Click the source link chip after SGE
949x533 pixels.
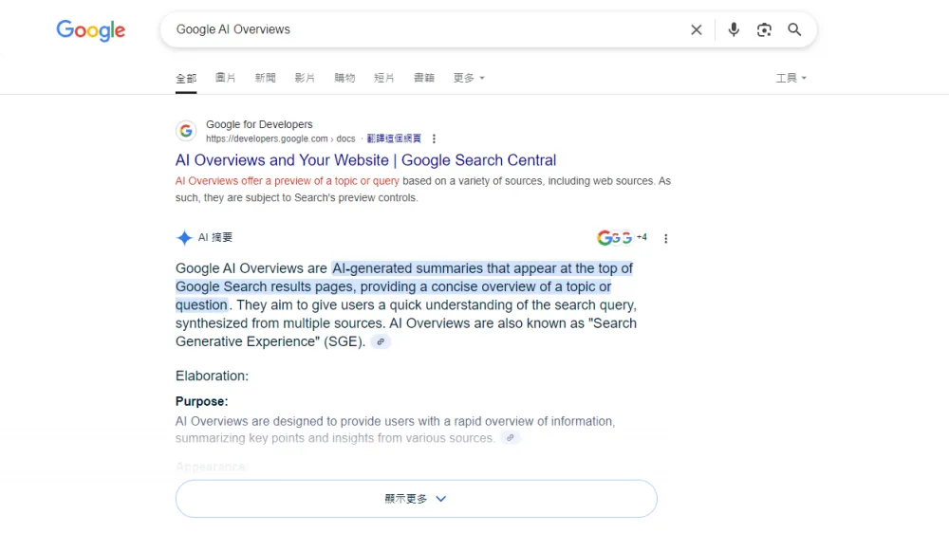pyautogui.click(x=381, y=341)
